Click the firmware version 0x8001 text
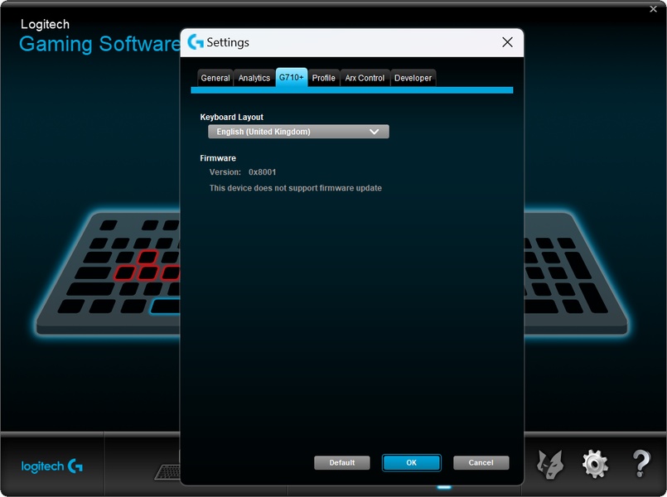The image size is (667, 497). click(x=262, y=172)
